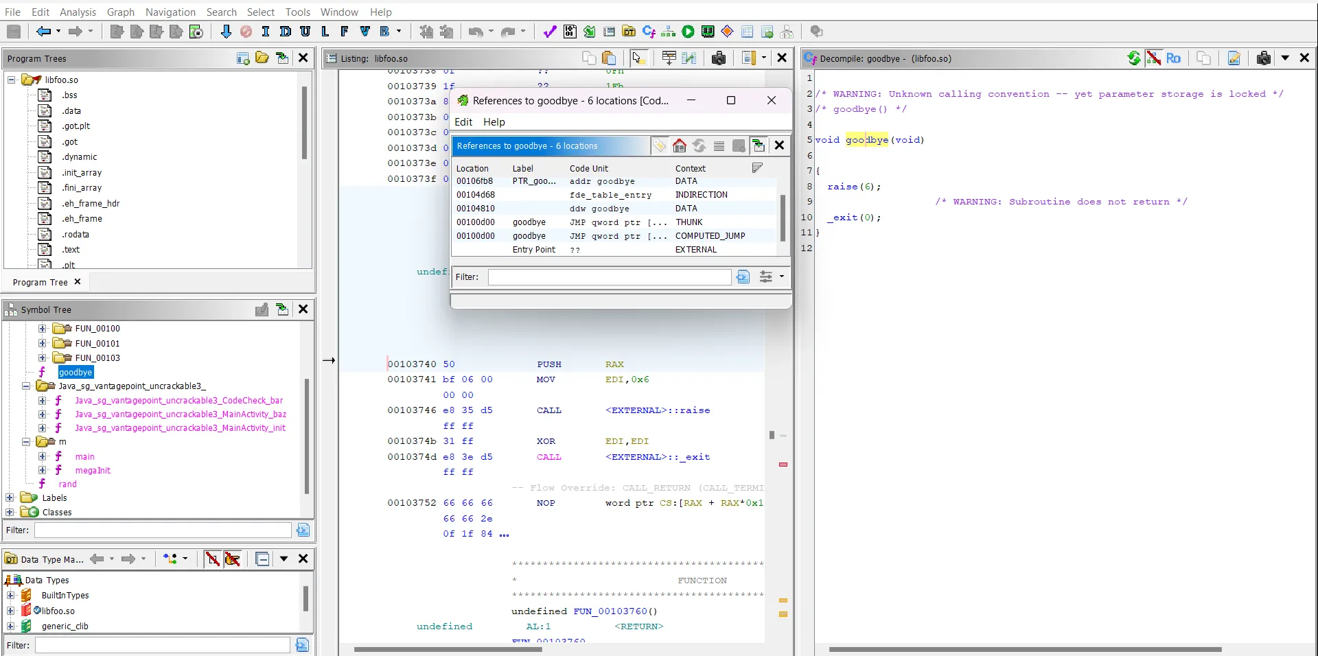The width and height of the screenshot is (1318, 656).
Task: Click the purple checkmark bookmark icon
Action: (x=549, y=32)
